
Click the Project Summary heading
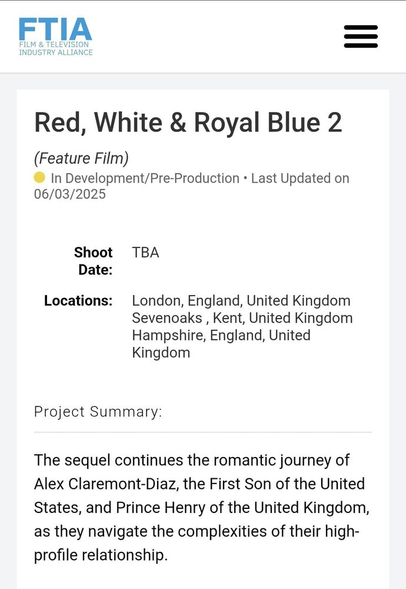pos(98,412)
